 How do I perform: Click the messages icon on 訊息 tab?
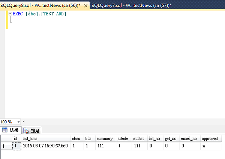pyautogui.click(x=26, y=130)
